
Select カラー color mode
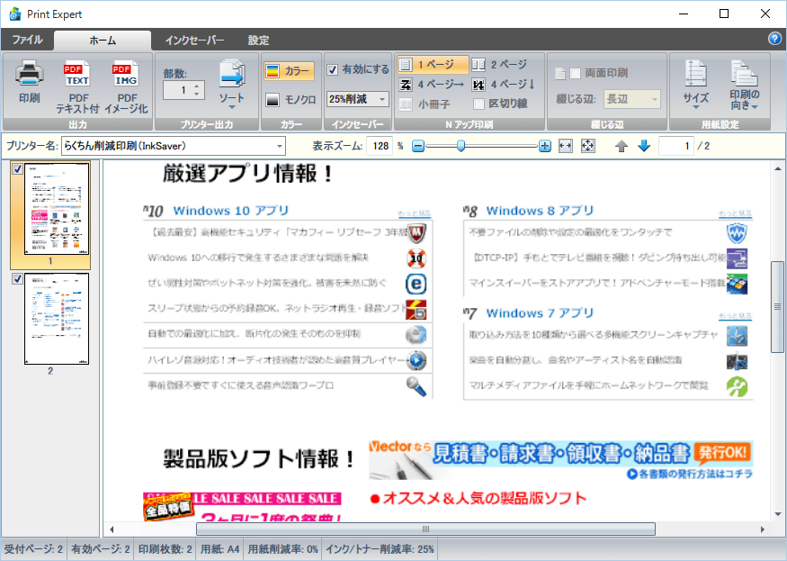tap(289, 71)
